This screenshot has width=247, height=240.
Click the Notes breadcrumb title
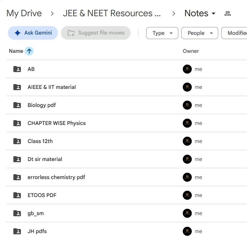point(196,13)
